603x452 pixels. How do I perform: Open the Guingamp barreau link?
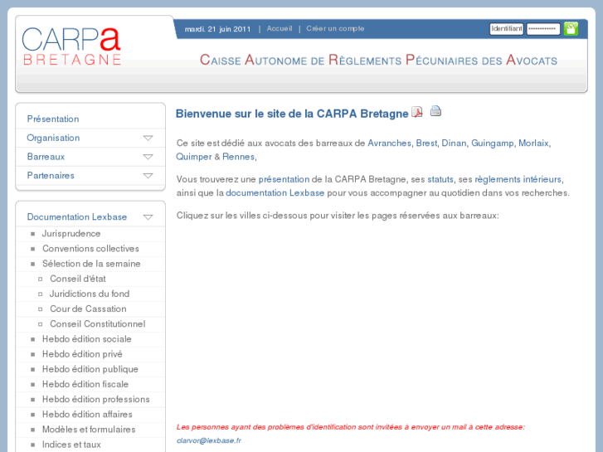point(492,143)
